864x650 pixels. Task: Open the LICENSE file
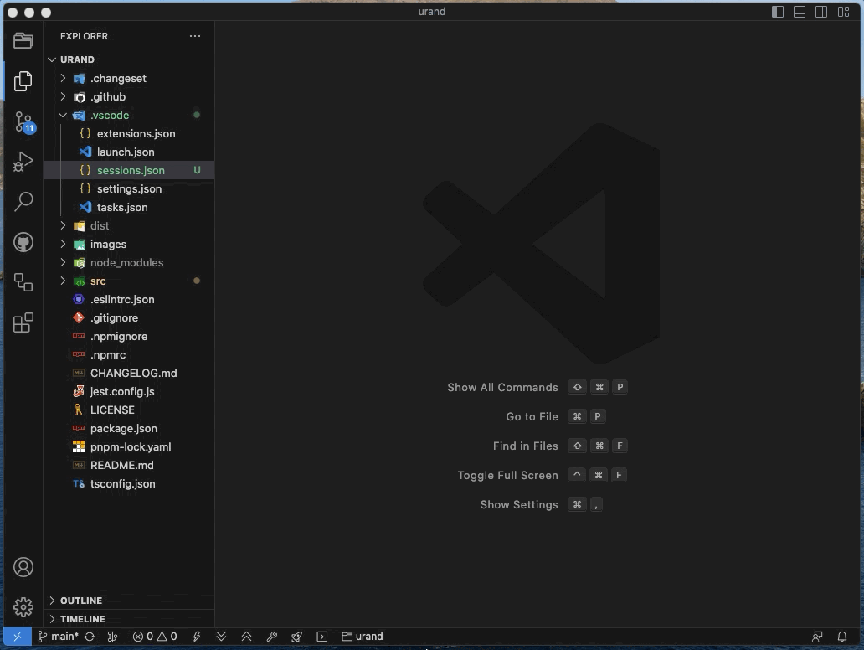[129, 410]
